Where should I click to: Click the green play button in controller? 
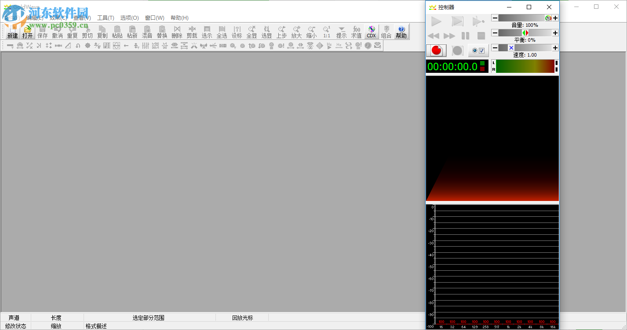tap(436, 21)
